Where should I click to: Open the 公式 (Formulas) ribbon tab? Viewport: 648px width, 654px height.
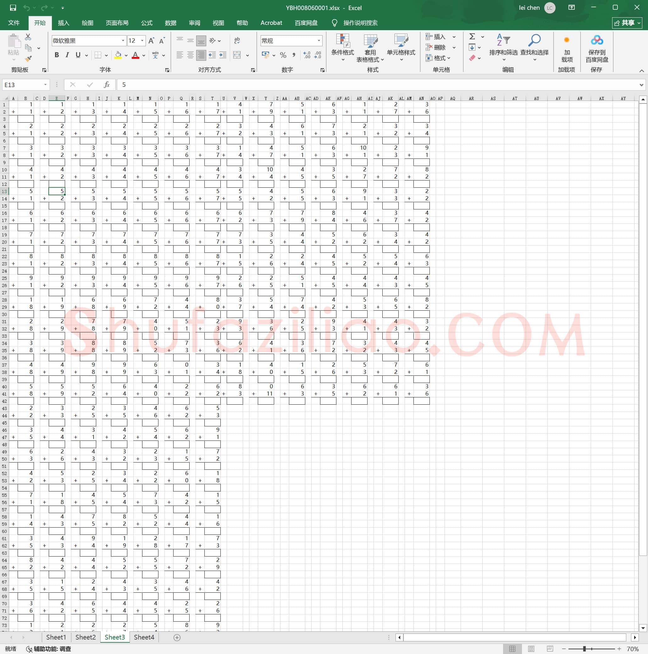147,23
